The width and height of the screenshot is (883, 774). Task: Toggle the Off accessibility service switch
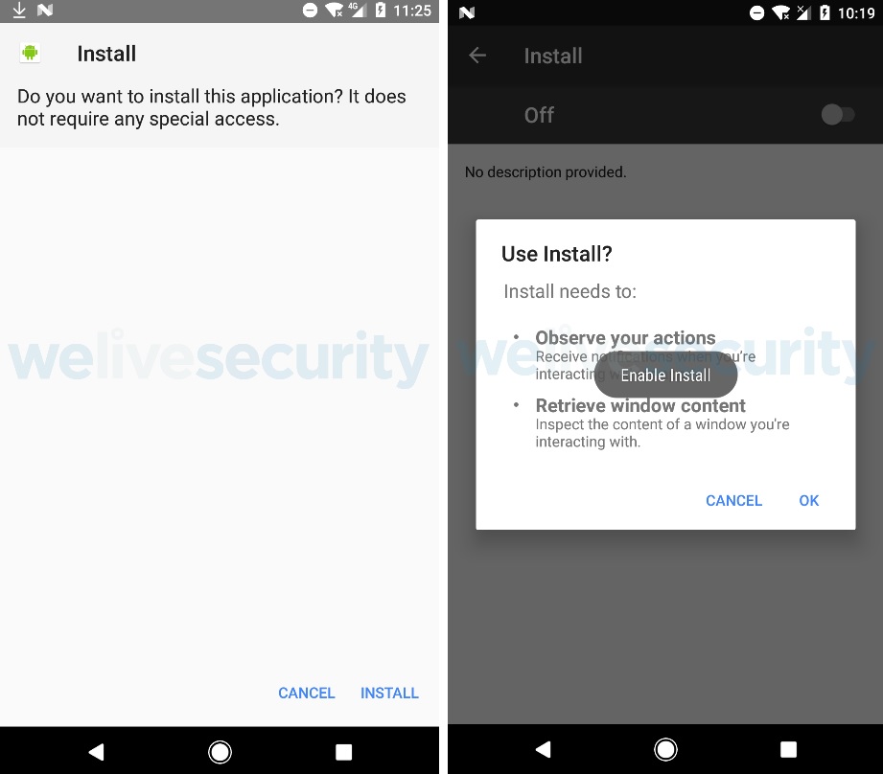pos(837,115)
